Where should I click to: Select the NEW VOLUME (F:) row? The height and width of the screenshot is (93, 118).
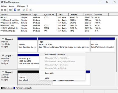[54, 28]
